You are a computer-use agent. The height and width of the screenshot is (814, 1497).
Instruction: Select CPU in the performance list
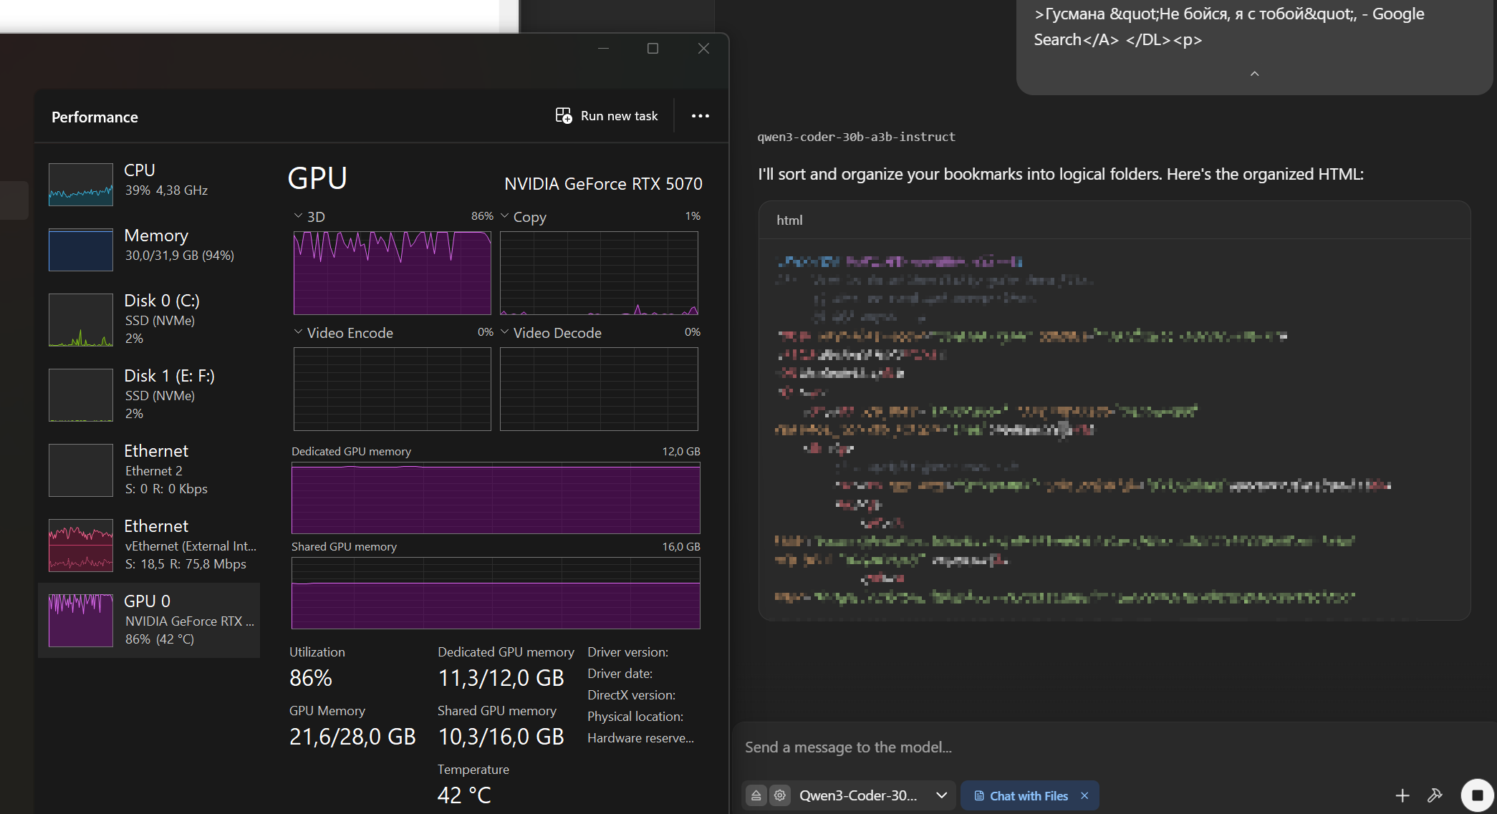click(x=149, y=183)
